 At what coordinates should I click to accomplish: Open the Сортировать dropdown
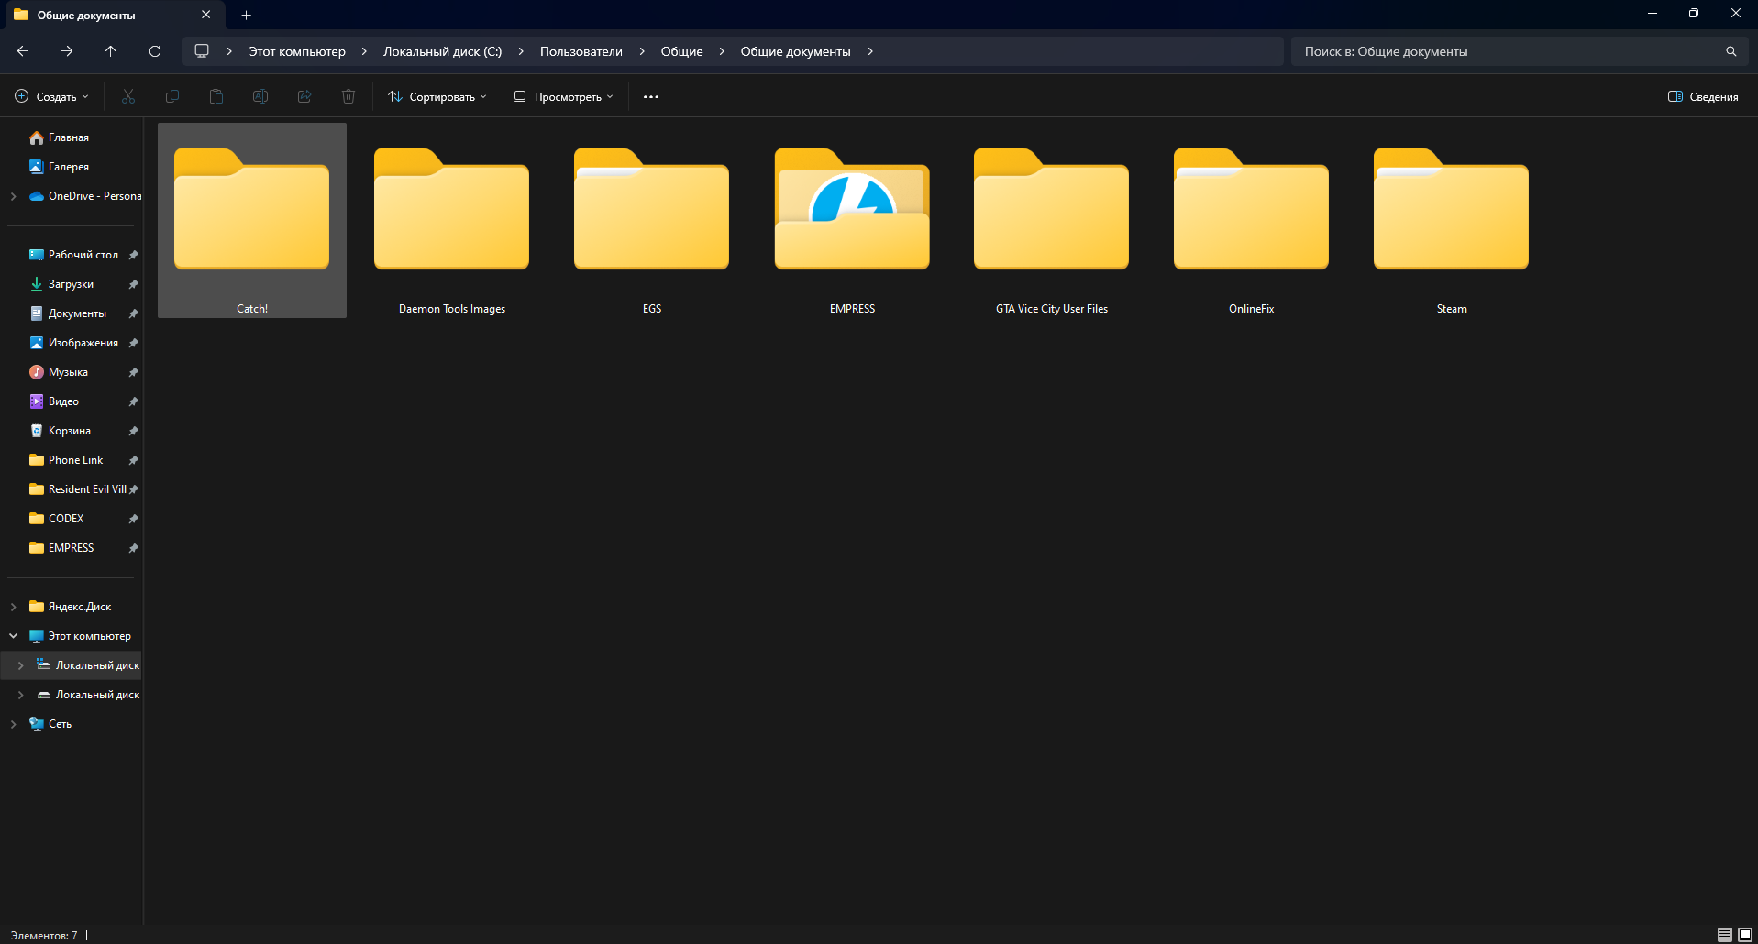click(437, 96)
